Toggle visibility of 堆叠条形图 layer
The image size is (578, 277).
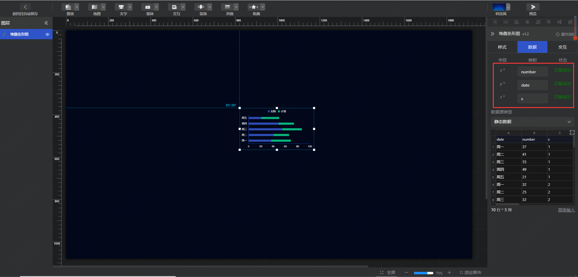tap(47, 34)
